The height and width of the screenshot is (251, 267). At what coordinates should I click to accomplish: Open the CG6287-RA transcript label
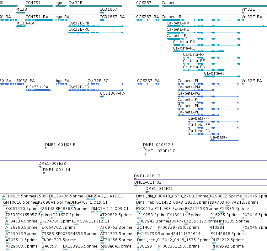147,17
